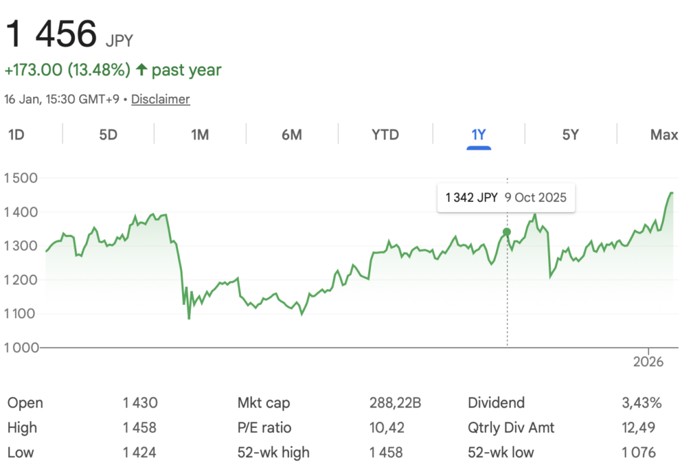Show the Max time range

[x=663, y=135]
